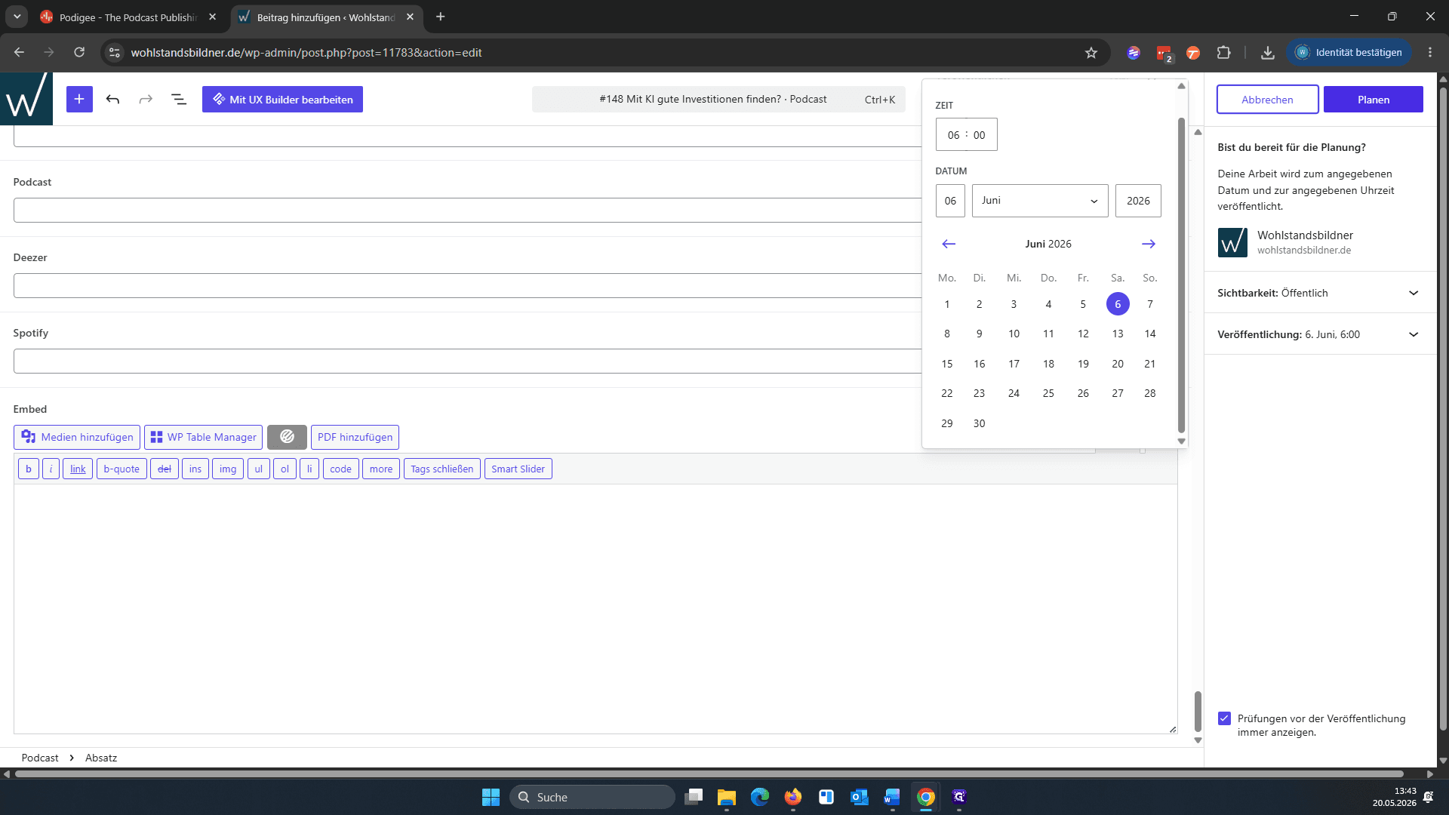Click the horizontal page scrollbar at bottom
The image size is (1449, 815).
(709, 773)
